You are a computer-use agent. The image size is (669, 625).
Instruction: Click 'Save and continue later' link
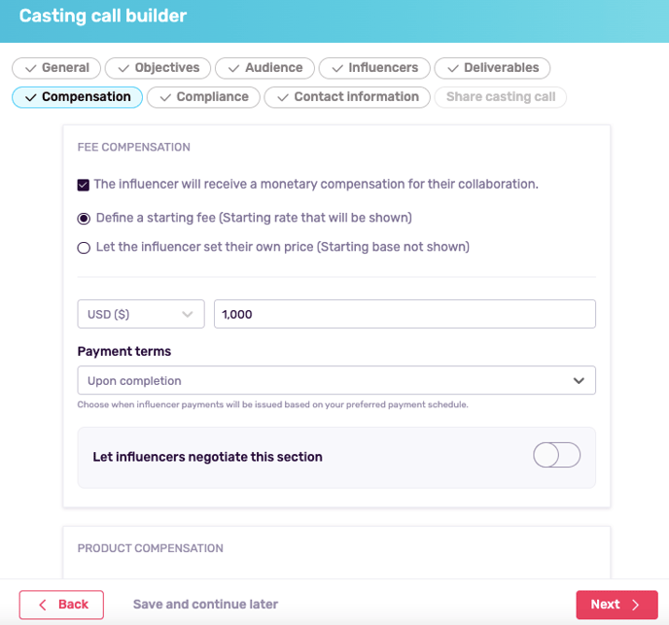click(x=205, y=605)
